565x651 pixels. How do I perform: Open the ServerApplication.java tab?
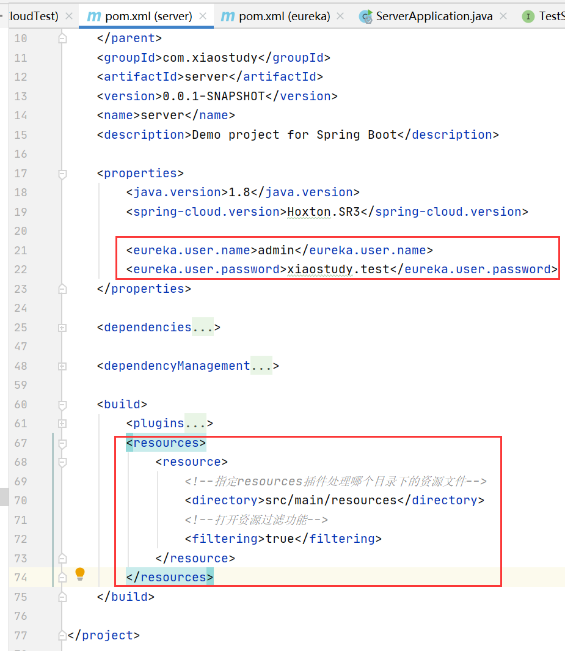point(434,16)
